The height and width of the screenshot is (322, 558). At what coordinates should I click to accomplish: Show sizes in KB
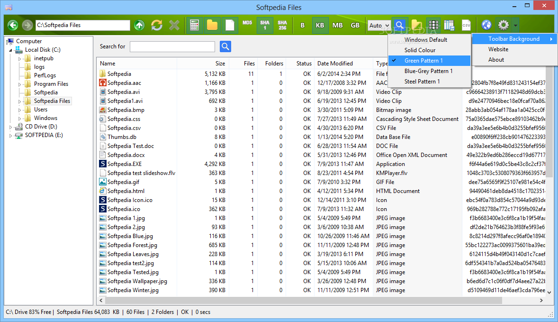[320, 25]
